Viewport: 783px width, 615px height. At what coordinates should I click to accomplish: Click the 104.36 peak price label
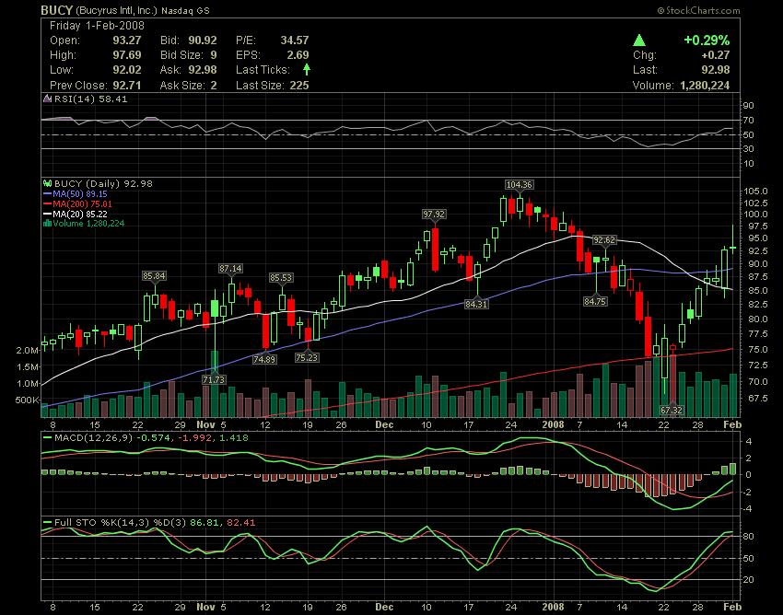click(x=520, y=185)
